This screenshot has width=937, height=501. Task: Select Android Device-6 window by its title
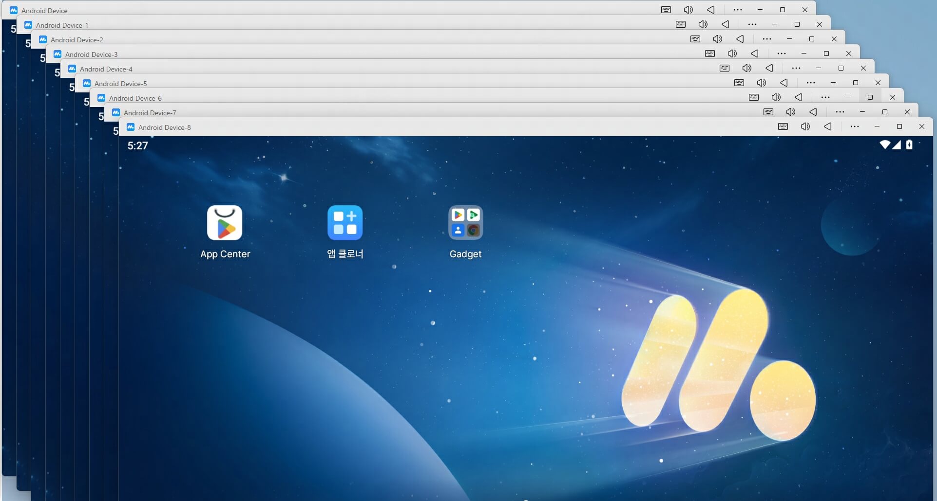click(135, 98)
